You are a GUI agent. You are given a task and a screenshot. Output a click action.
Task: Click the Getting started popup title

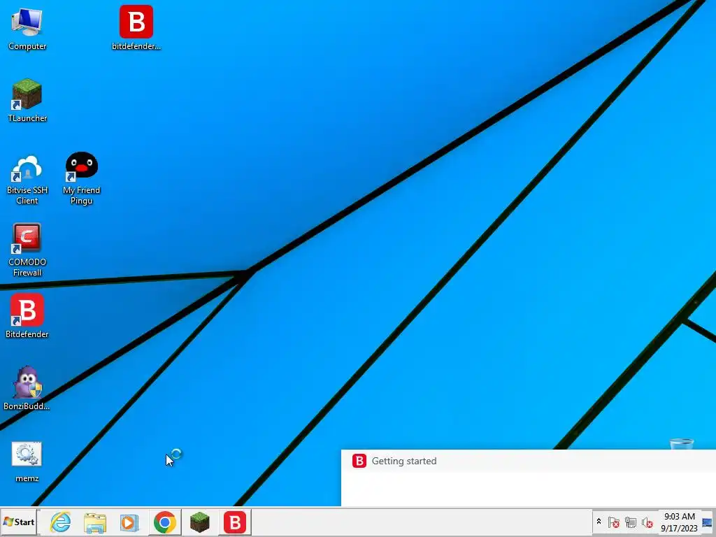point(404,461)
